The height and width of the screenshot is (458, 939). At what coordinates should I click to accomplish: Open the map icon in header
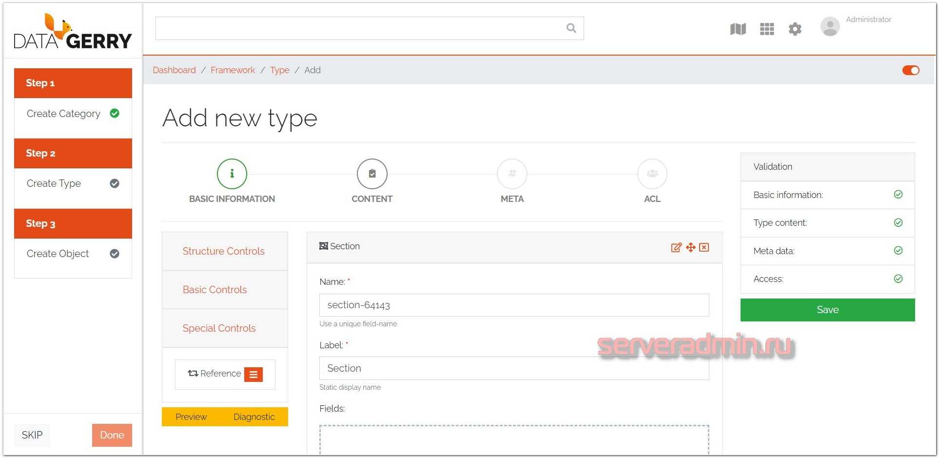[738, 29]
